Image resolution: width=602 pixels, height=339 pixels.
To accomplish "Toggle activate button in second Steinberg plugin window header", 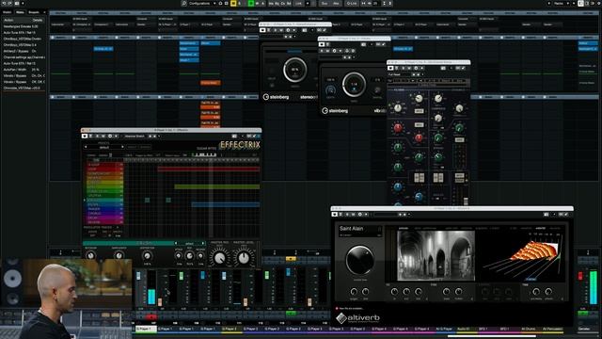I will pyautogui.click(x=322, y=44).
